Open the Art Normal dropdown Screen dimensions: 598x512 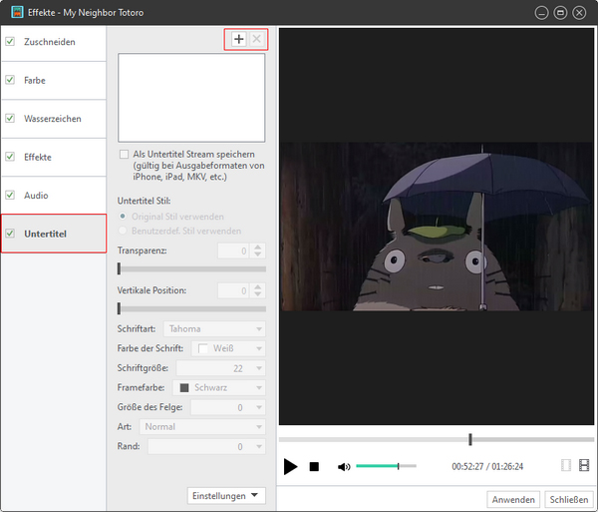[202, 426]
